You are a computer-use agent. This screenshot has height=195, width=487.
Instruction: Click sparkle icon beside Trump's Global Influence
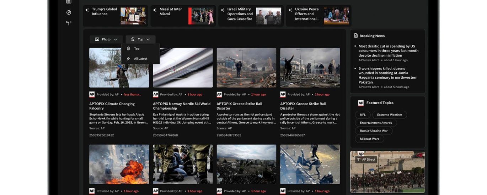point(87,10)
